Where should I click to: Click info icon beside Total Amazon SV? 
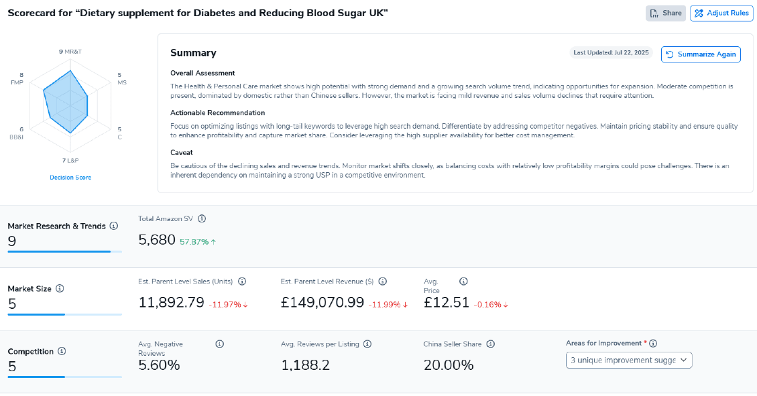point(202,218)
